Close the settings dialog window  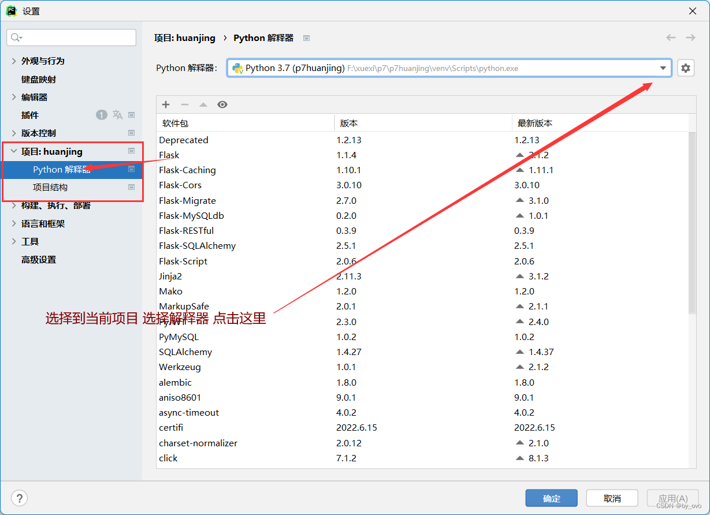[693, 11]
